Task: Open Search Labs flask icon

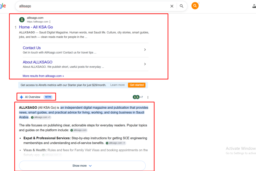Action: point(254,6)
